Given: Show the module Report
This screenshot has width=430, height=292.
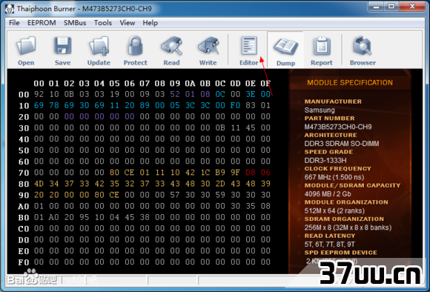Looking at the screenshot, I should pyautogui.click(x=322, y=50).
